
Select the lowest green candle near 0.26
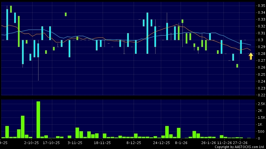[x=237, y=65]
